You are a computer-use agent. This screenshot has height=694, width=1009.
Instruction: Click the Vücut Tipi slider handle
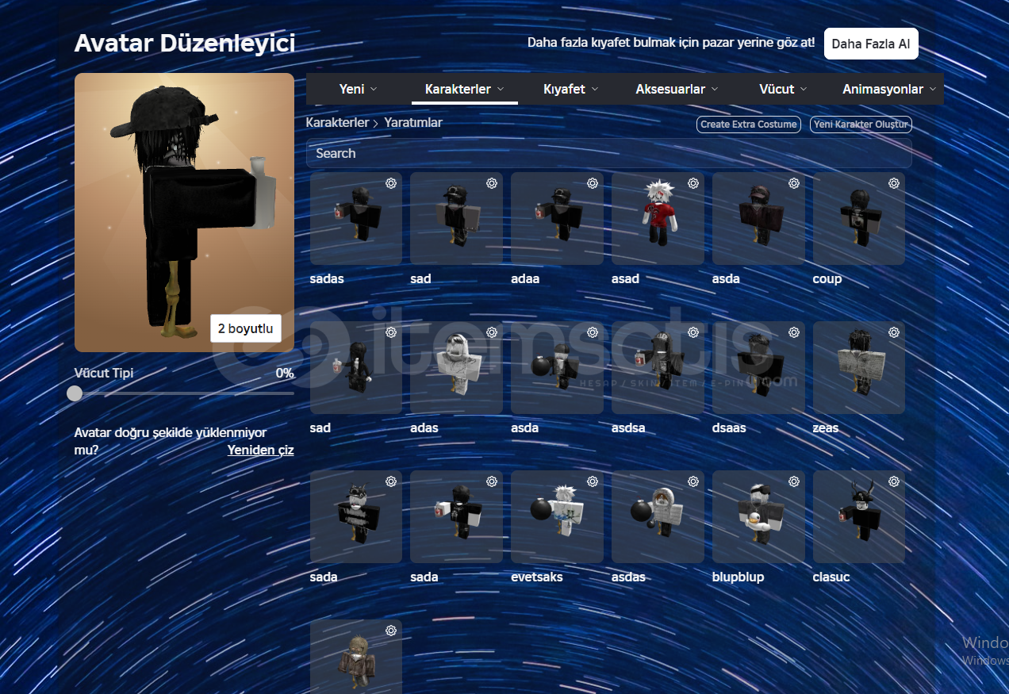tap(75, 393)
